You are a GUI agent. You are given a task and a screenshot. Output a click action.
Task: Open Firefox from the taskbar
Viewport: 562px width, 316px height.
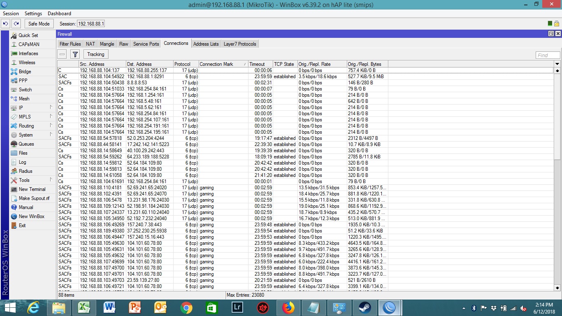pos(288,307)
